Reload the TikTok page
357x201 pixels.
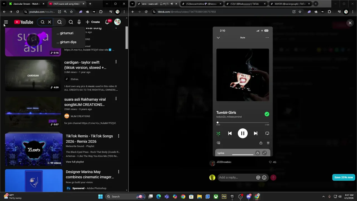(146, 12)
